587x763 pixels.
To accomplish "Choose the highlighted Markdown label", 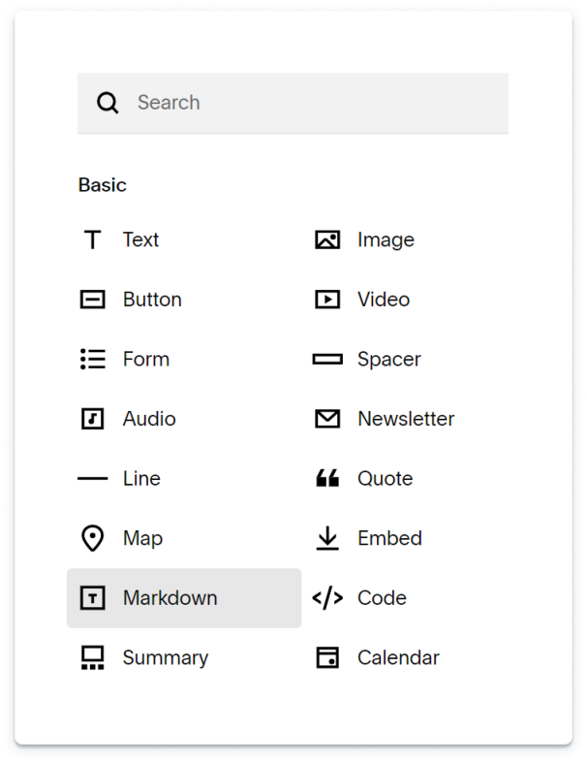I will pos(170,598).
